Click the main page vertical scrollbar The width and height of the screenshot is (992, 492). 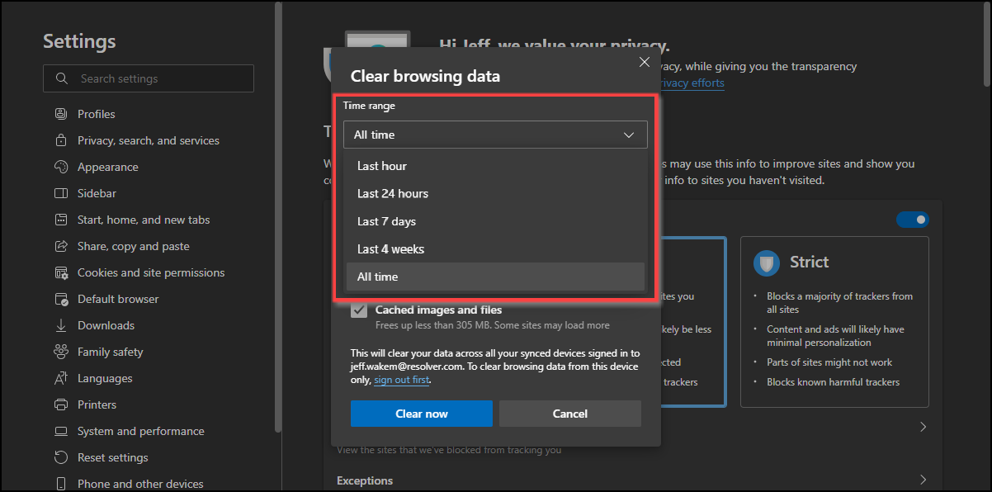point(987,43)
